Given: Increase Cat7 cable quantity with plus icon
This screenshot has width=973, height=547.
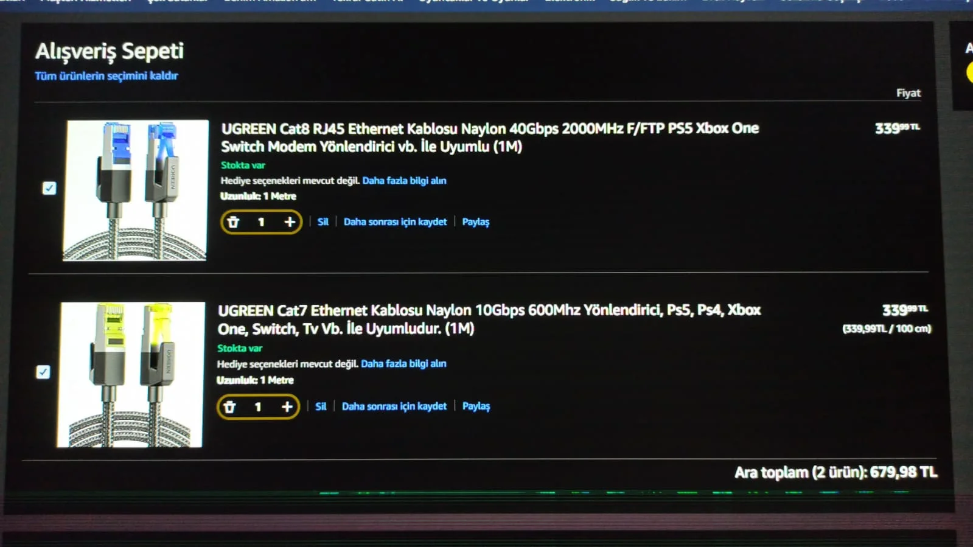Looking at the screenshot, I should click(287, 406).
